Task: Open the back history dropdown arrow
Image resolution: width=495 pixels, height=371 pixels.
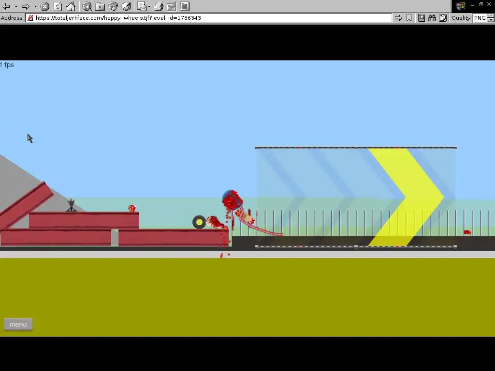Action: tap(16, 6)
